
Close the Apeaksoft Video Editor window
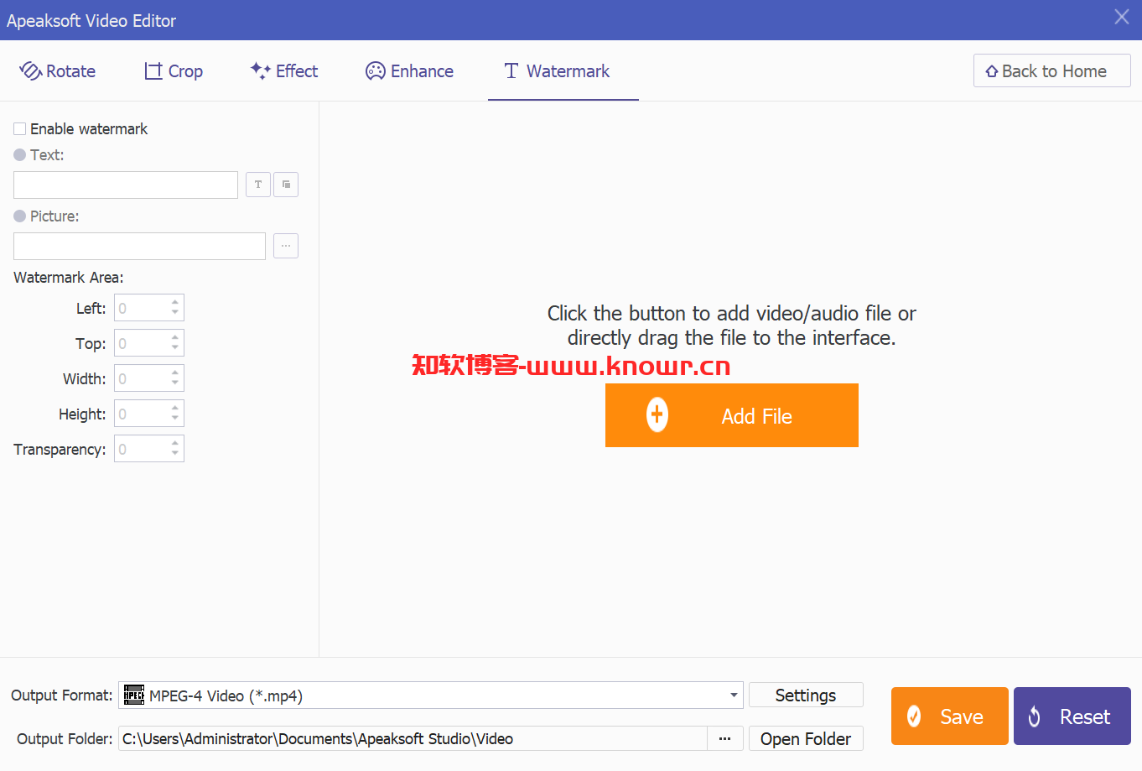coord(1122,17)
